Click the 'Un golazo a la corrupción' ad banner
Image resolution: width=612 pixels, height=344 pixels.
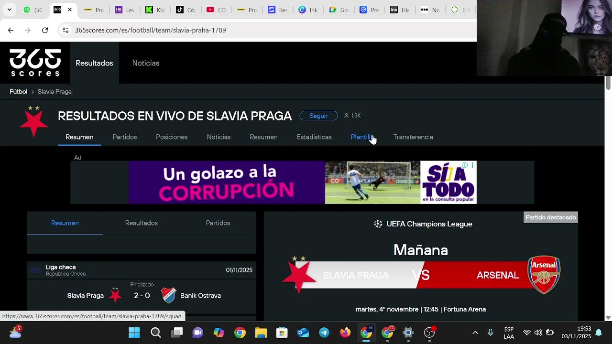pyautogui.click(x=302, y=183)
